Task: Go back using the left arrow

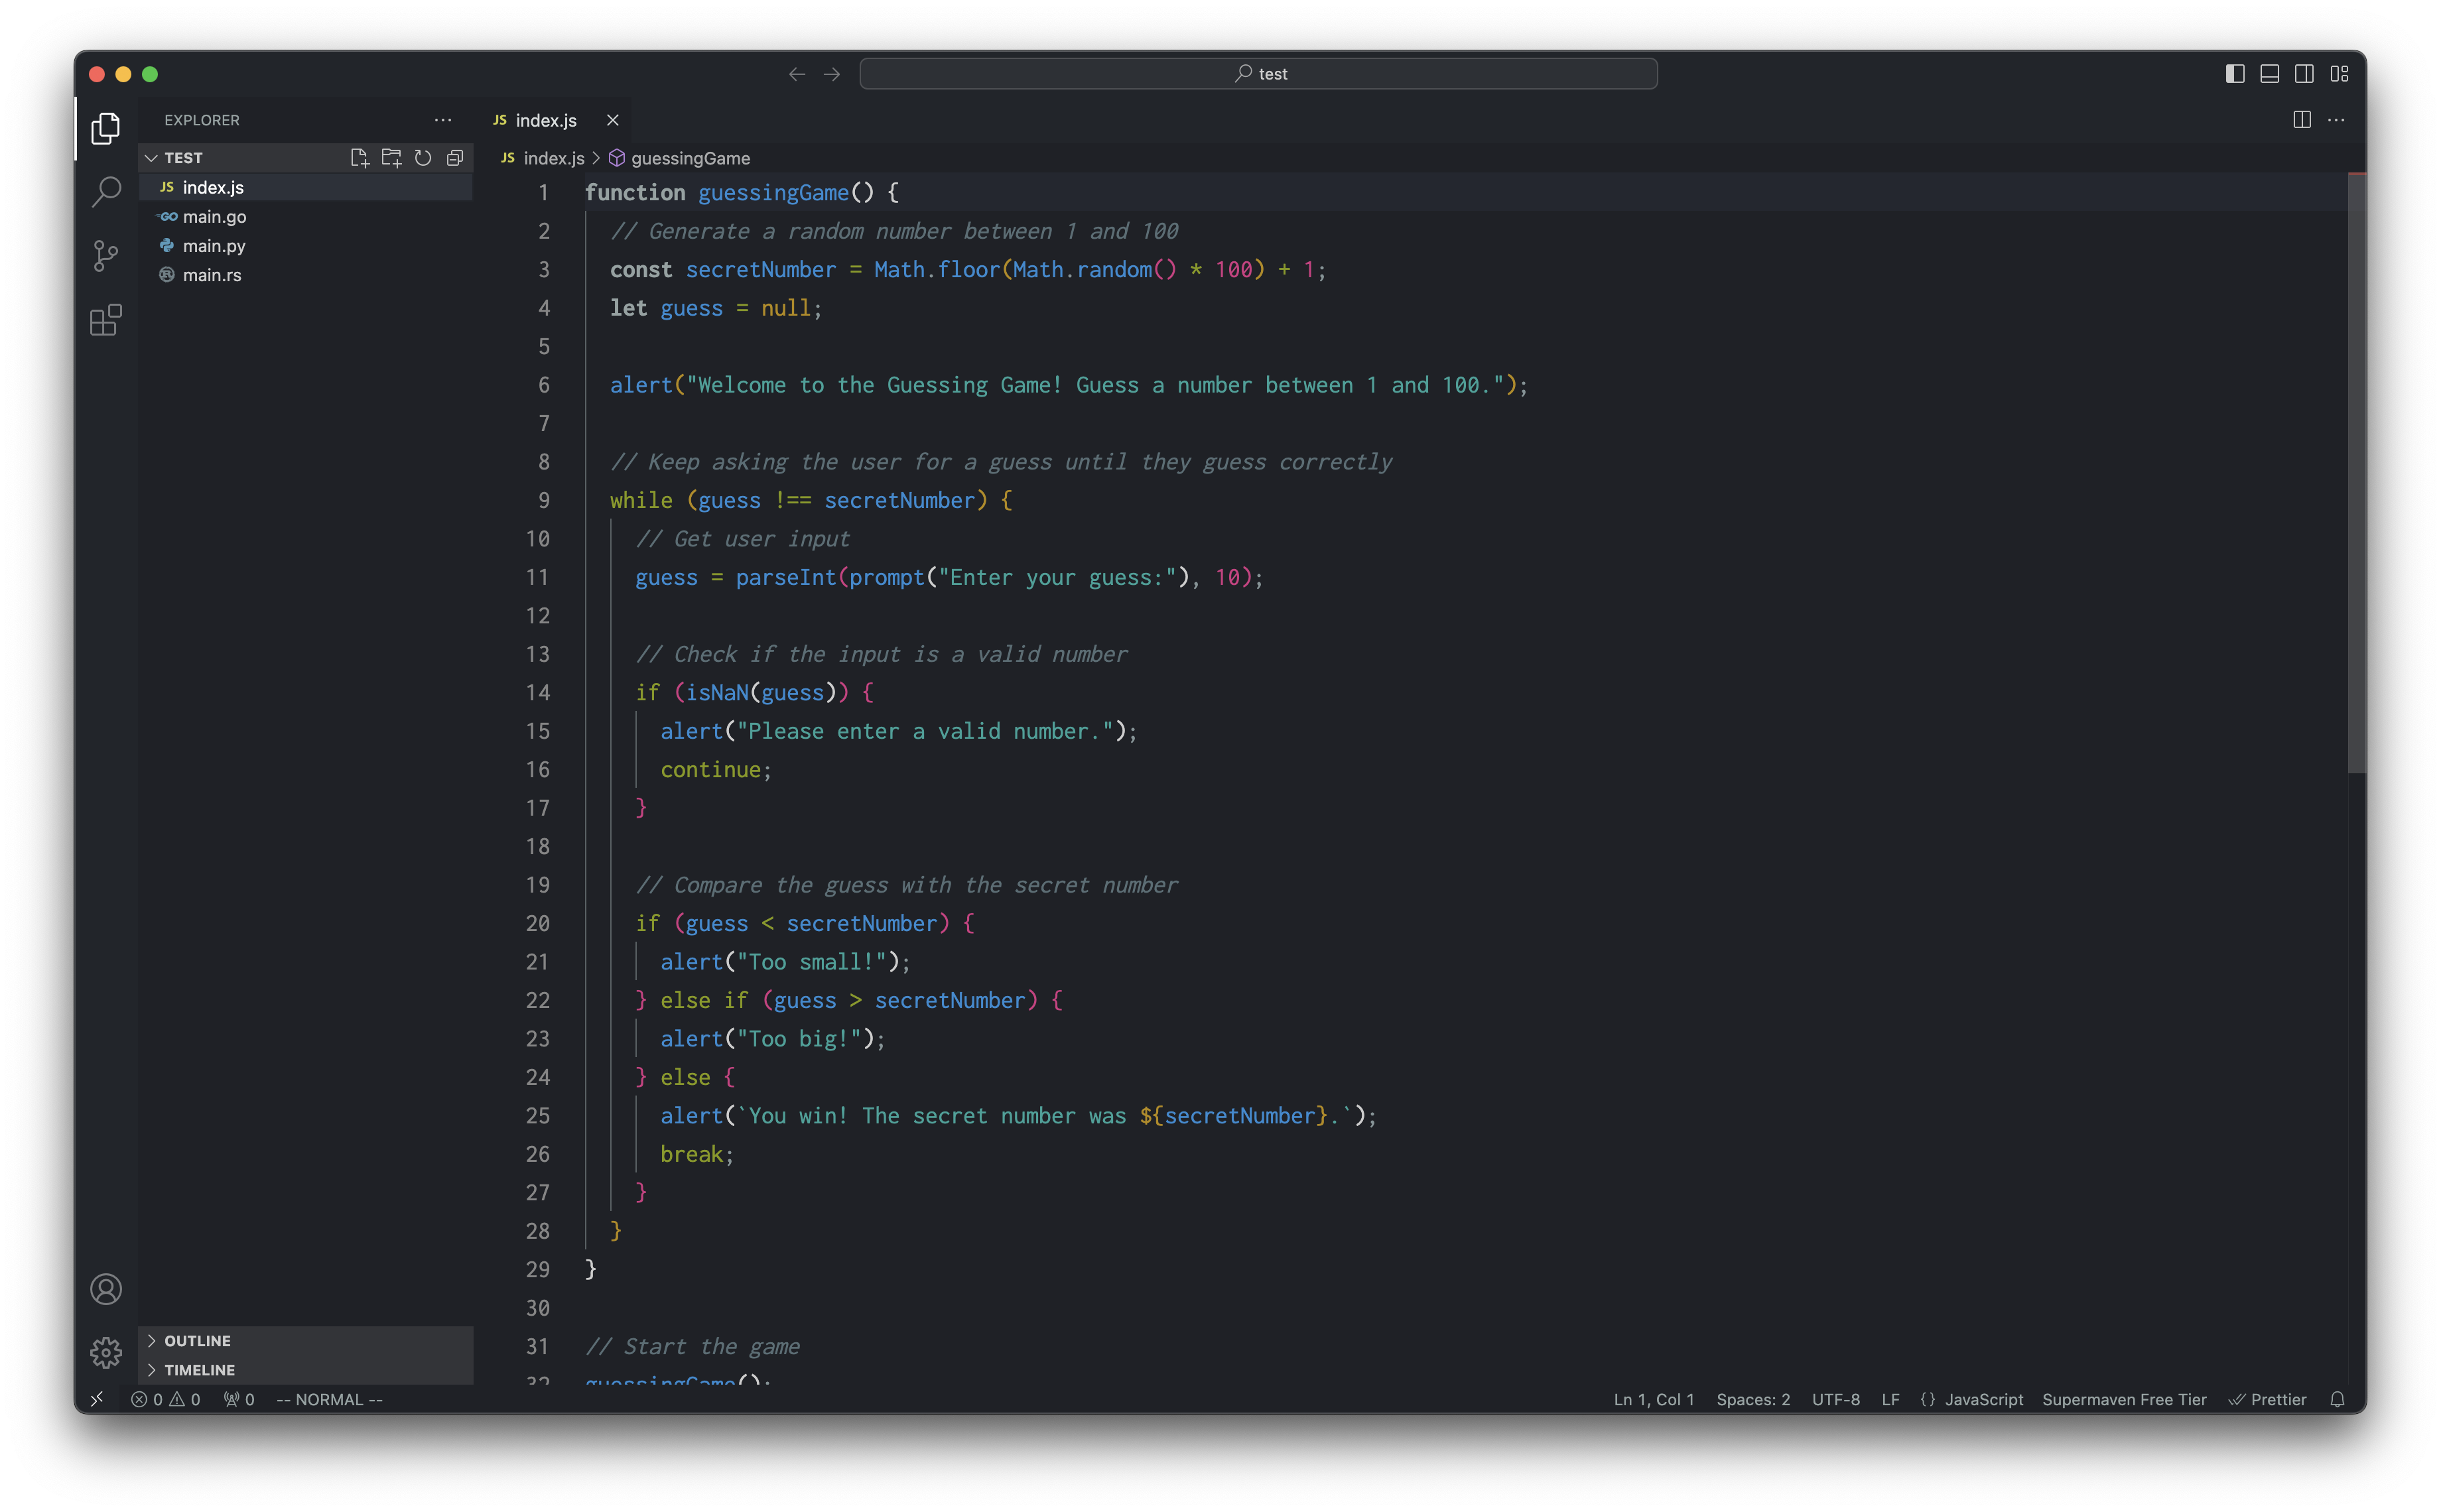Action: (x=797, y=74)
